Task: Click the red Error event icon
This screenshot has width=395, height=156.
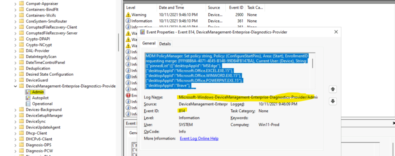Action: 128,95
